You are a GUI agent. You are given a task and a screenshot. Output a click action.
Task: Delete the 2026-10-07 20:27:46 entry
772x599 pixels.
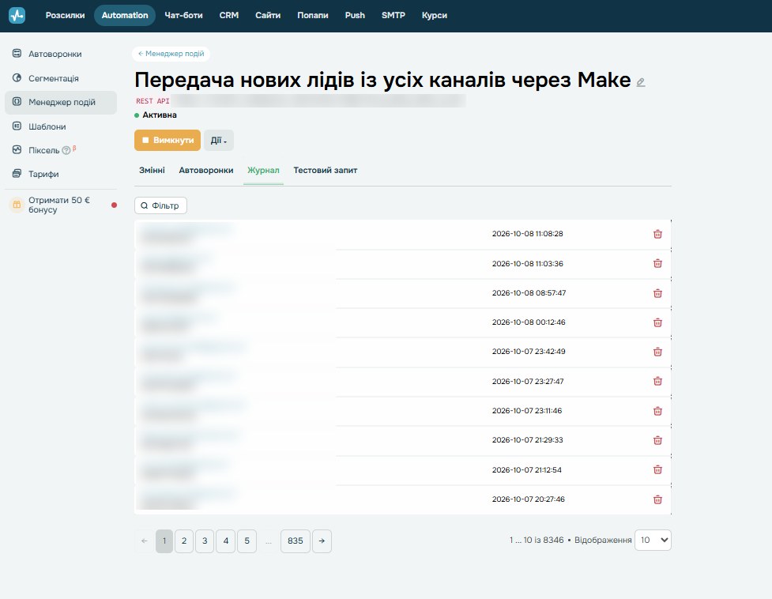(x=657, y=499)
